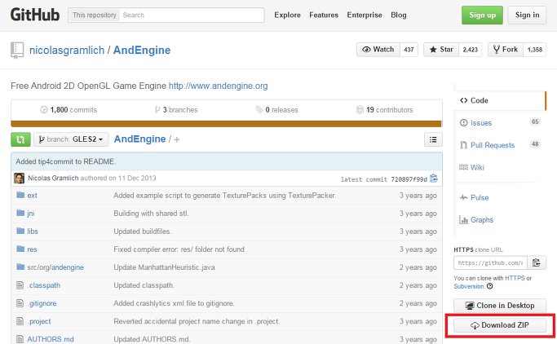This screenshot has width=557, height=344.
Task: Copy the HTTPS clone URL with clipboard icon
Action: point(537,262)
